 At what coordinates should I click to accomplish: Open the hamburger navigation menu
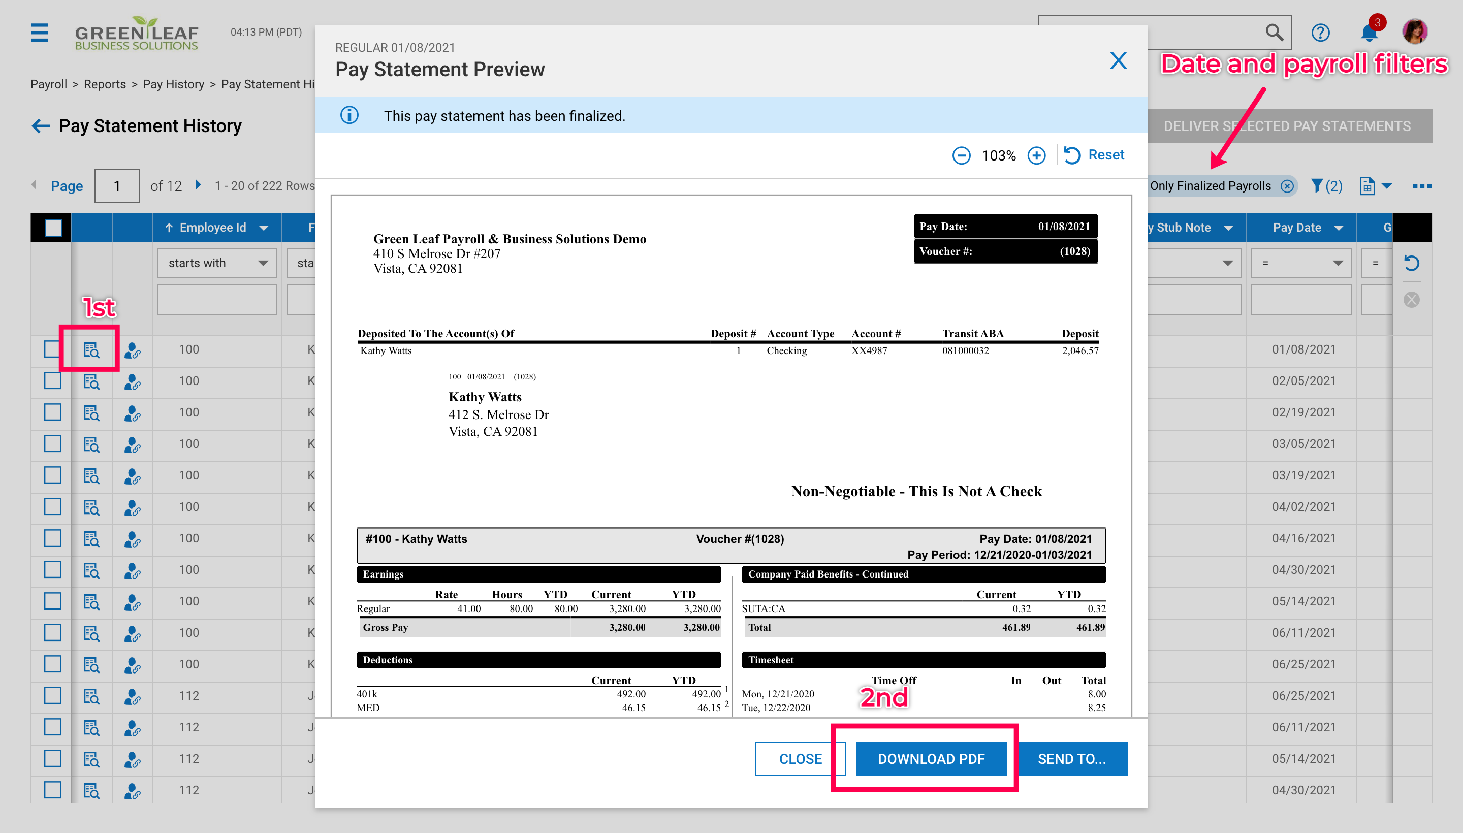[40, 33]
